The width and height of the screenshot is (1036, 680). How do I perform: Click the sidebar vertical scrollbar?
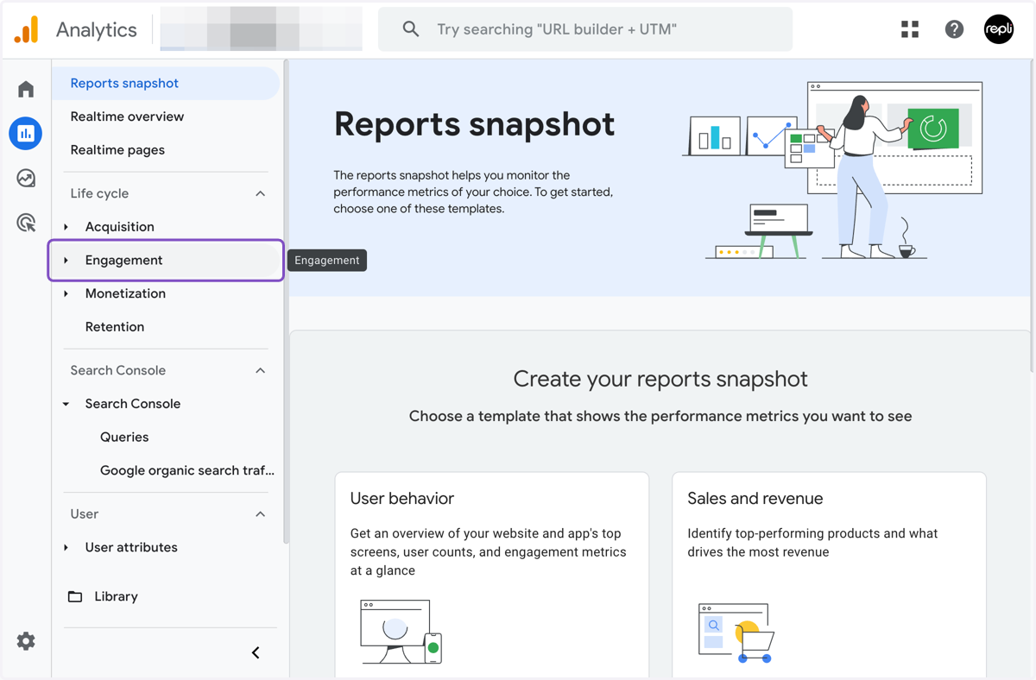pyautogui.click(x=286, y=302)
